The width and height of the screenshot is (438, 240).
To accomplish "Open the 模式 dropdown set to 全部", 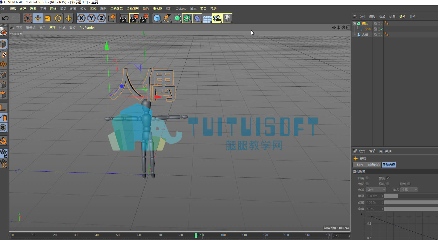I will point(409,190).
